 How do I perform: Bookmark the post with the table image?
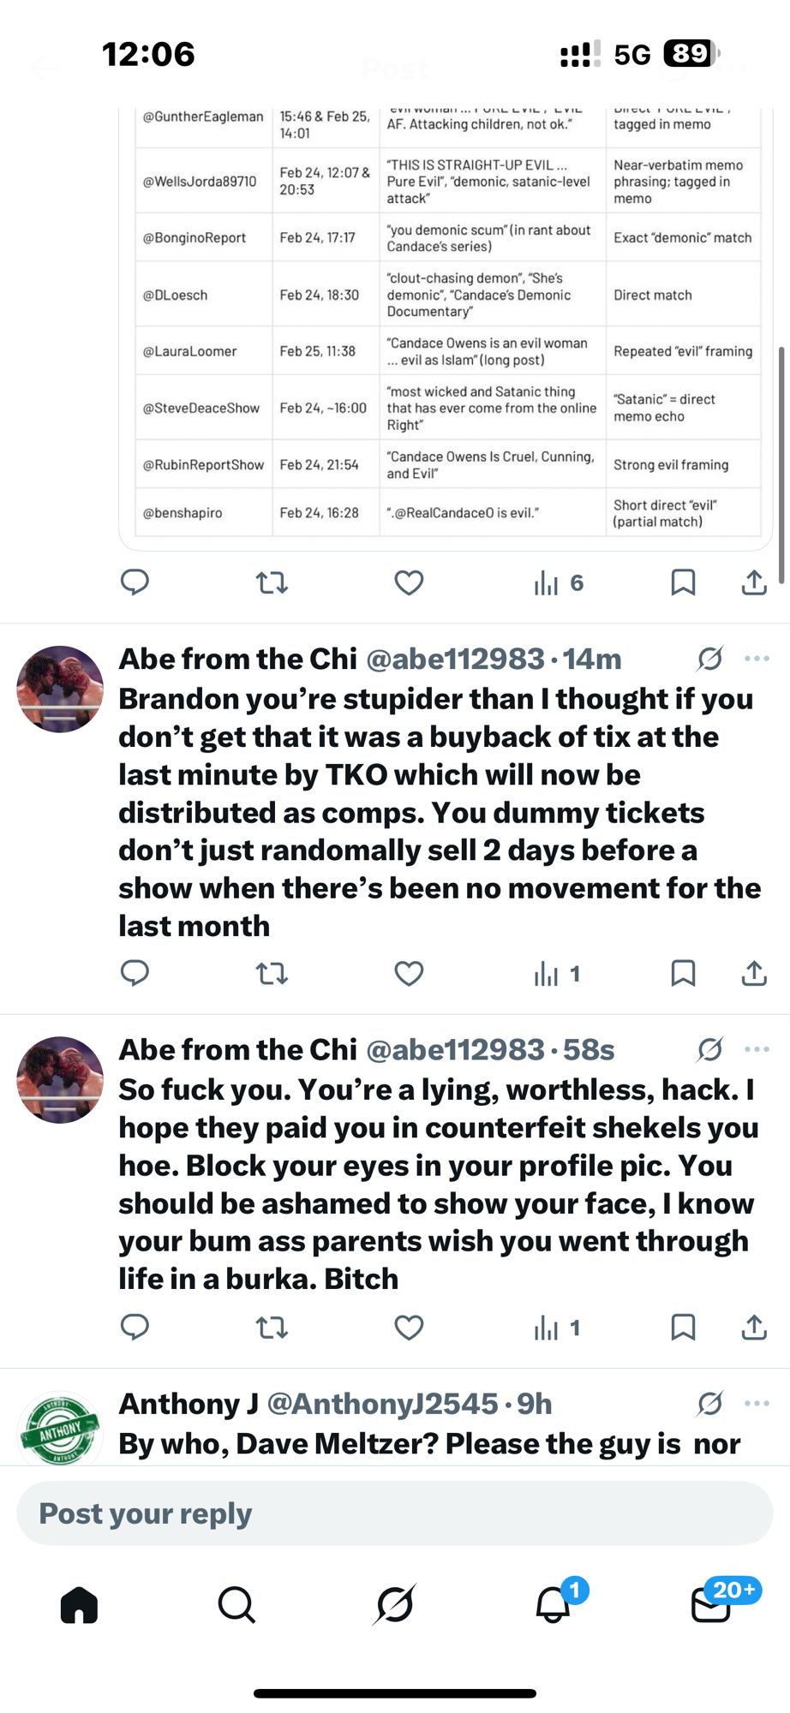(683, 583)
